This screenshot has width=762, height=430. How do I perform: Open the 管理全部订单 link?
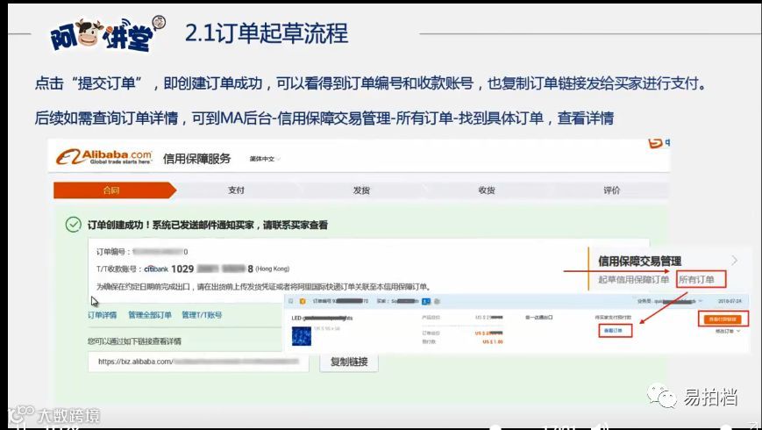(150, 315)
